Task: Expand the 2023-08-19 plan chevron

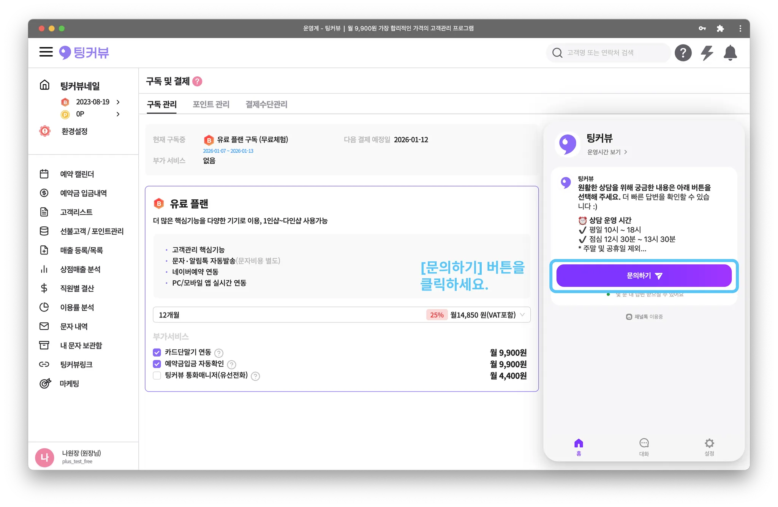Action: click(x=118, y=102)
